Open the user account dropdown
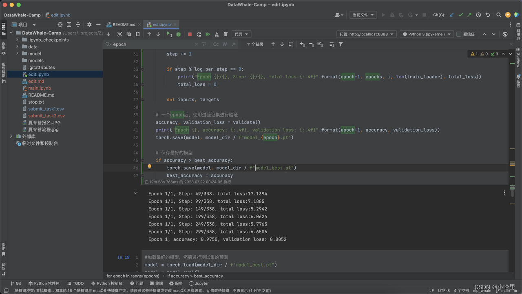Image resolution: width=522 pixels, height=294 pixels. [x=339, y=15]
